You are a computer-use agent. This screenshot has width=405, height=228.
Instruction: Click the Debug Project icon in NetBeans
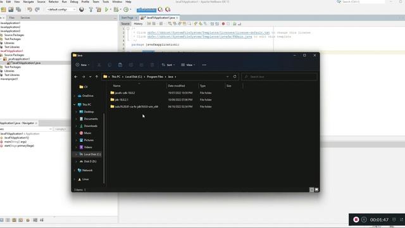click(x=116, y=9)
